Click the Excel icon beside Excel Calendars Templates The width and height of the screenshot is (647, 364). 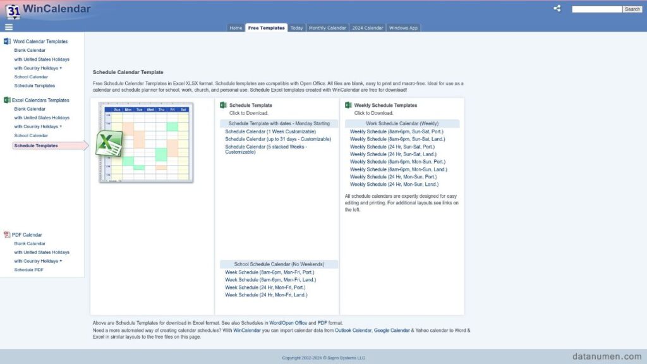pyautogui.click(x=7, y=100)
